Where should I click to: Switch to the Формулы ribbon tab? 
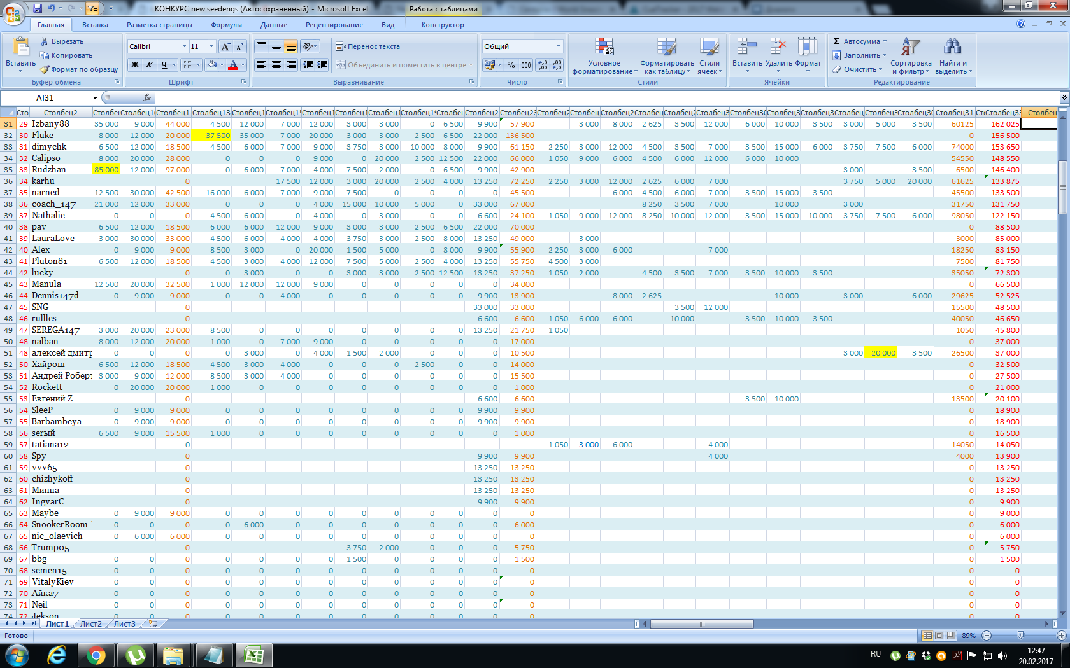click(226, 25)
